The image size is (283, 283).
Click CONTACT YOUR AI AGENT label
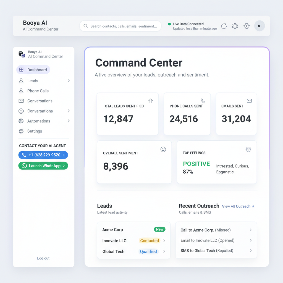coord(42,146)
